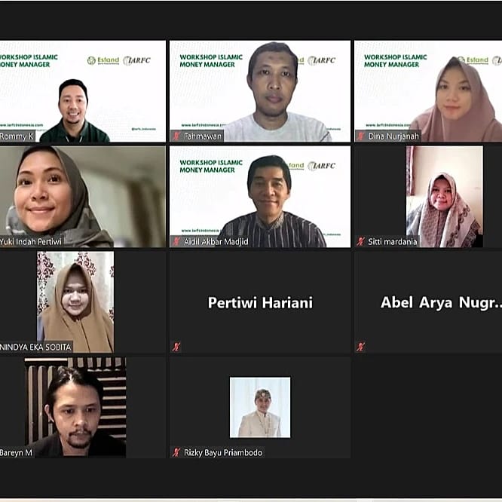Screen dimensions: 502x502
Task: Click the Abel Arya Nugr... name placeholder
Action: point(441,302)
